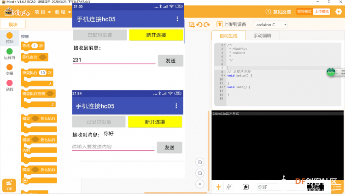345x195 pixels.
Task: Open the 意见反馈 feedback link
Action: point(278,12)
